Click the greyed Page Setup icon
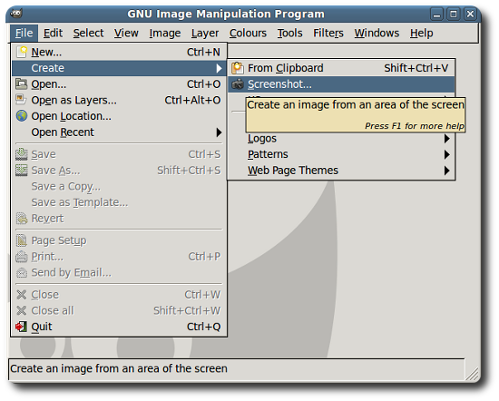Viewport: 499px width, 401px height. pos(22,240)
